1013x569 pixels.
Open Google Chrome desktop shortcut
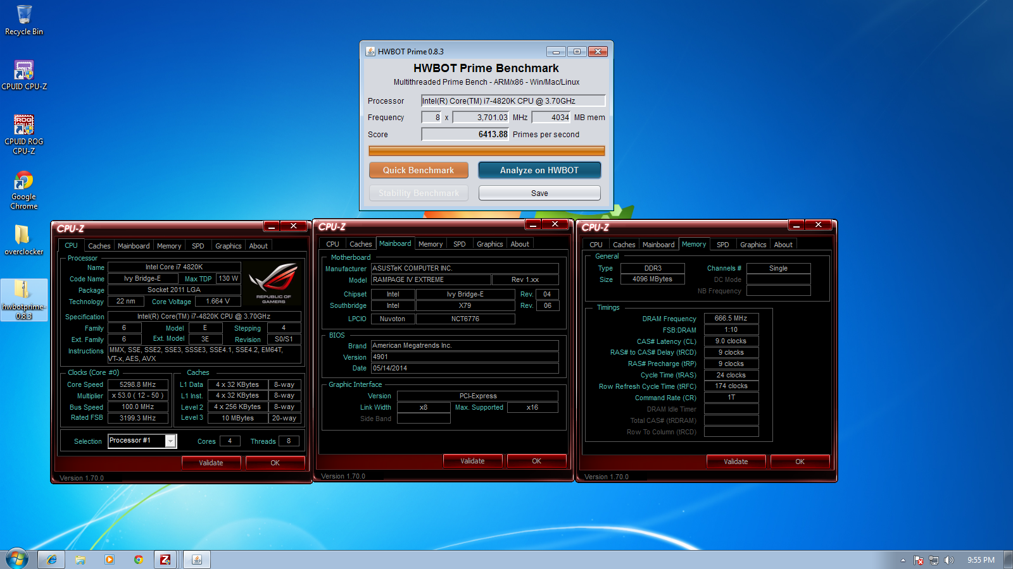pos(24,190)
